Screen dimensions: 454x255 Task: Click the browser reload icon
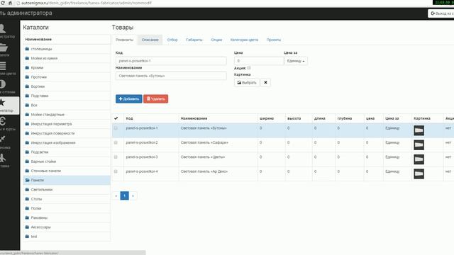(x=3, y=3)
